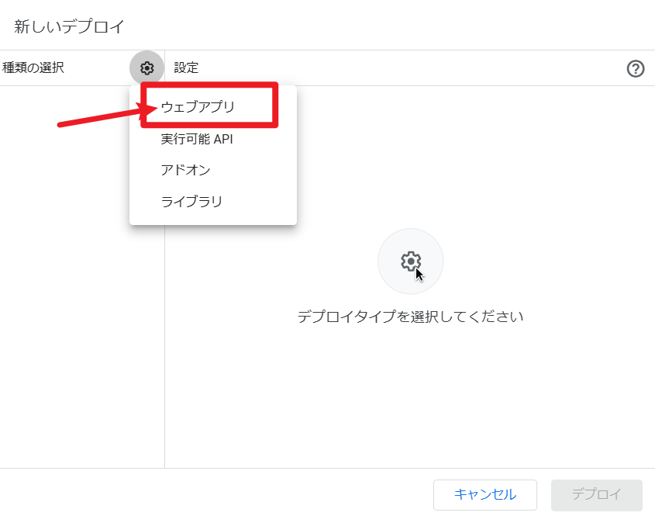Select アドオン in the dropdown menu

pyautogui.click(x=186, y=170)
